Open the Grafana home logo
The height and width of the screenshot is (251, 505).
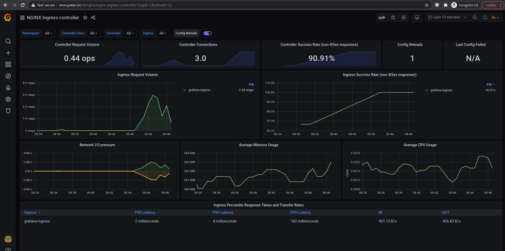8,17
